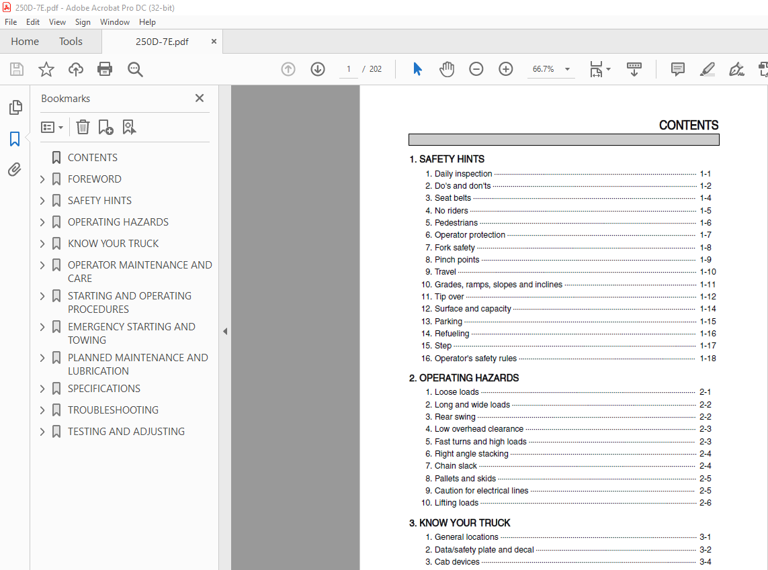Open the Find text magnifier tool
768x570 pixels.
135,69
